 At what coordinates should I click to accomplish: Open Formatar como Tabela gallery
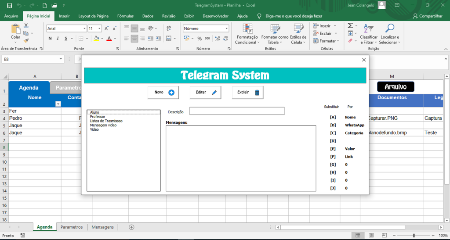275,34
